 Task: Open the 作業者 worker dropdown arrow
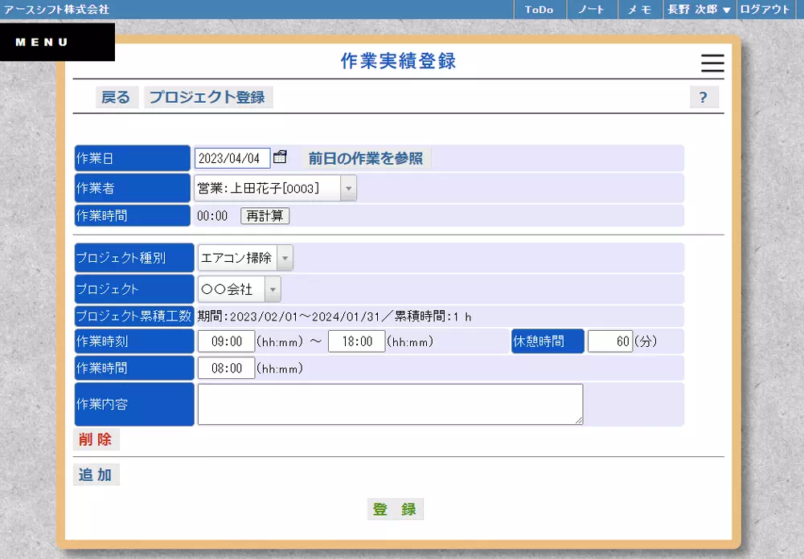point(347,188)
